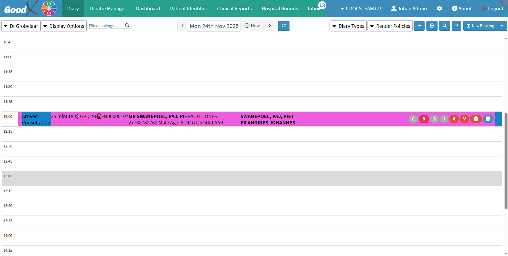Image resolution: width=508 pixels, height=256 pixels.
Task: Open the magnifier search button in toolbar
Action: click(x=444, y=26)
